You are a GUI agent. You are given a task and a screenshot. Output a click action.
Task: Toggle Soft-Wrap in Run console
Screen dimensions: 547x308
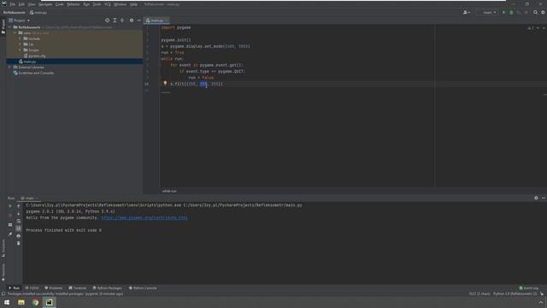point(19,221)
